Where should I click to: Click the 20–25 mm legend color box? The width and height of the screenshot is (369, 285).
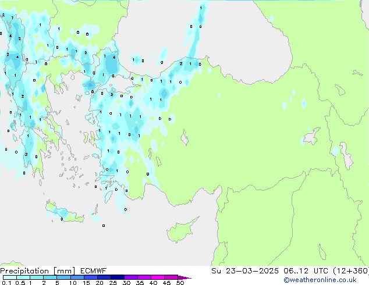104,277
